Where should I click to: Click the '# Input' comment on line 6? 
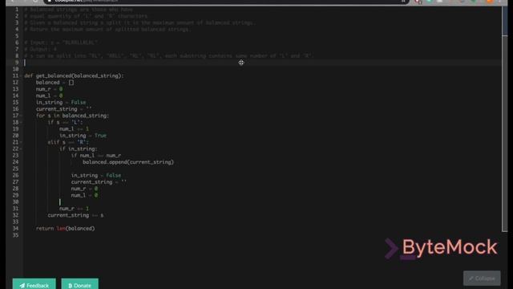coord(61,43)
